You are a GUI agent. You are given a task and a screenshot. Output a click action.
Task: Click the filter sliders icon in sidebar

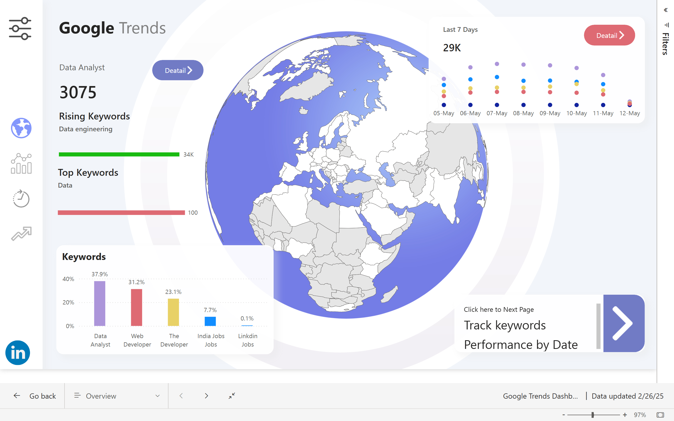20,28
